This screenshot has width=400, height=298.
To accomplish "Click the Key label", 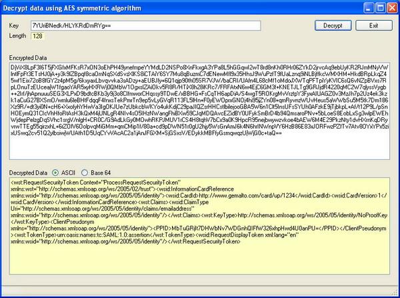I will coord(13,25).
